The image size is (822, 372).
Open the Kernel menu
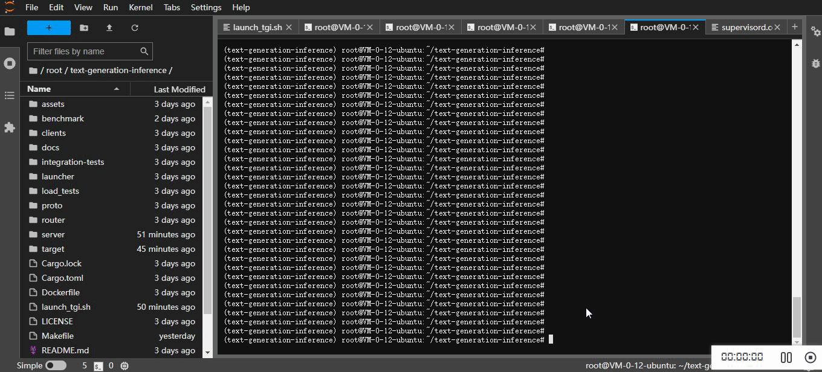coord(141,7)
